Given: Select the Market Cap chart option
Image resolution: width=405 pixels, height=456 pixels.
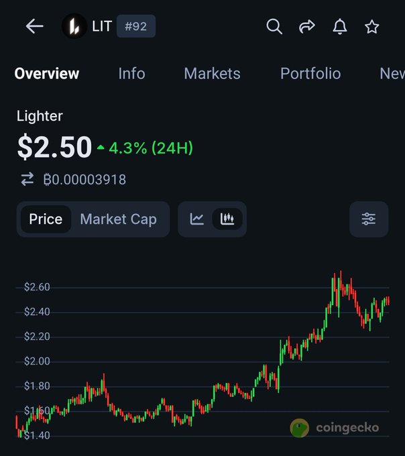Looking at the screenshot, I should tap(118, 219).
